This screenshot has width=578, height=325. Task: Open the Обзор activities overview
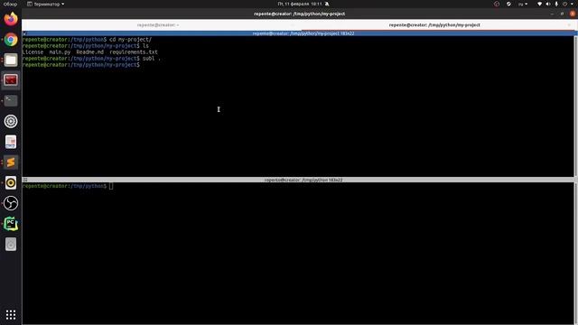tap(10, 4)
